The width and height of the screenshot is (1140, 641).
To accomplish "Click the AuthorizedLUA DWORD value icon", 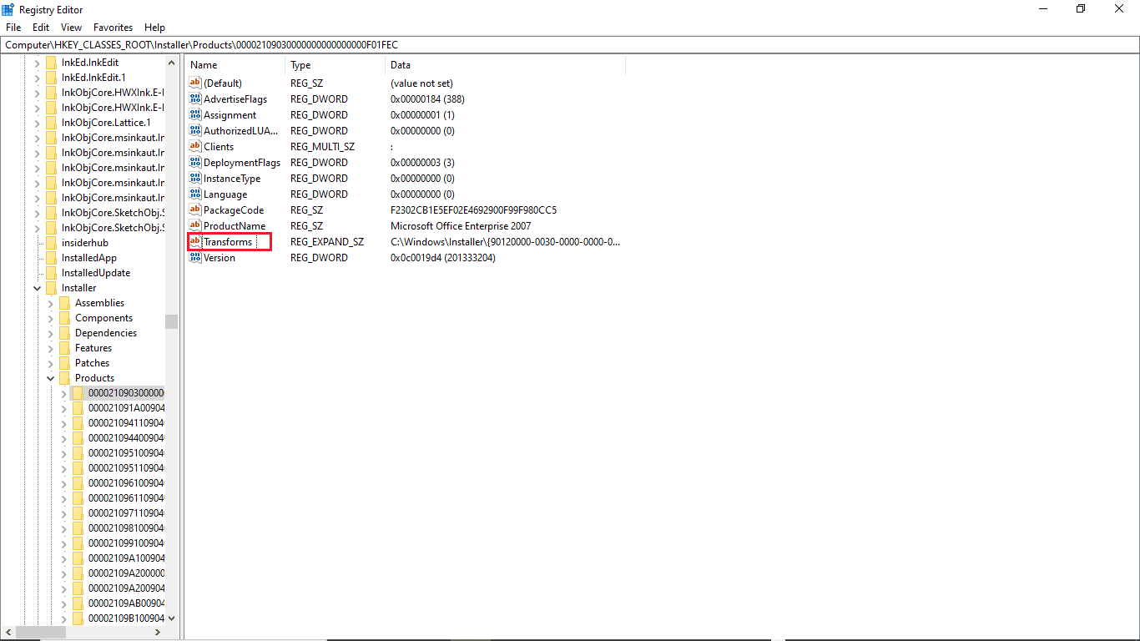I will click(x=195, y=130).
